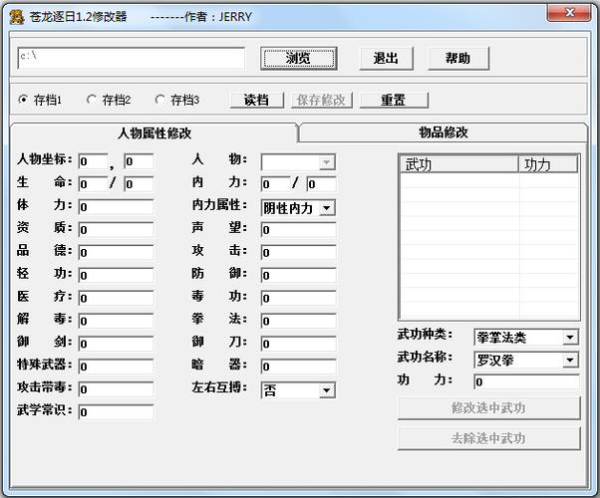
Task: Click the 读档 load button
Action: click(257, 100)
